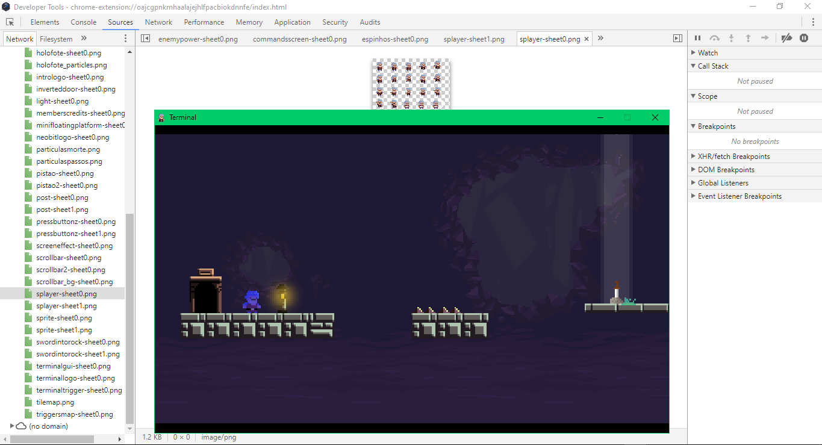The height and width of the screenshot is (445, 822).
Task: Switch to the Console panel tab
Action: pos(84,22)
